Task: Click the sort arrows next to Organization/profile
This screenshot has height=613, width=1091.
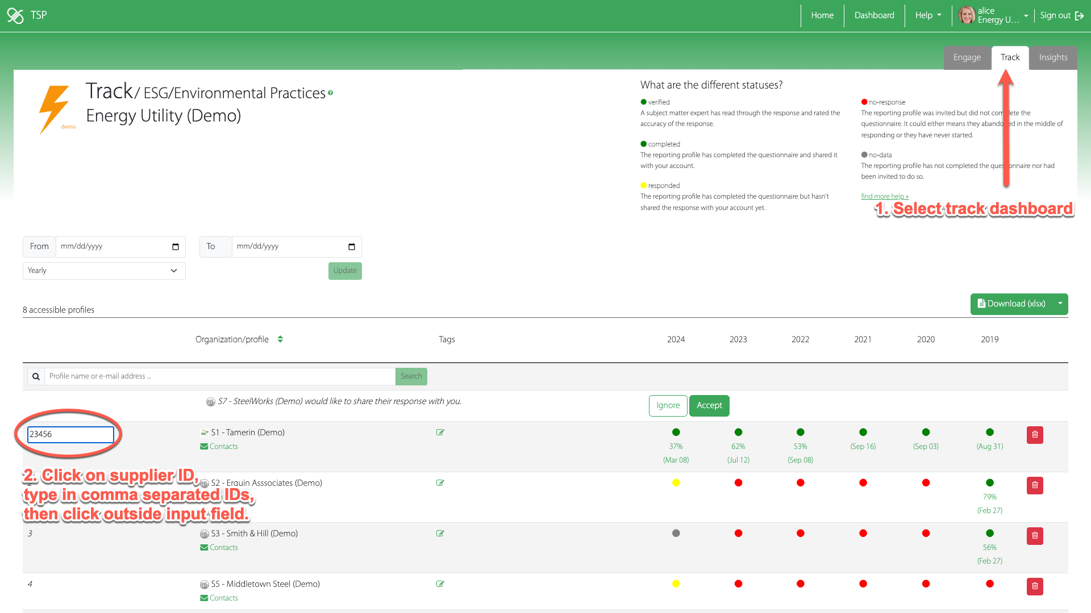Action: click(280, 339)
